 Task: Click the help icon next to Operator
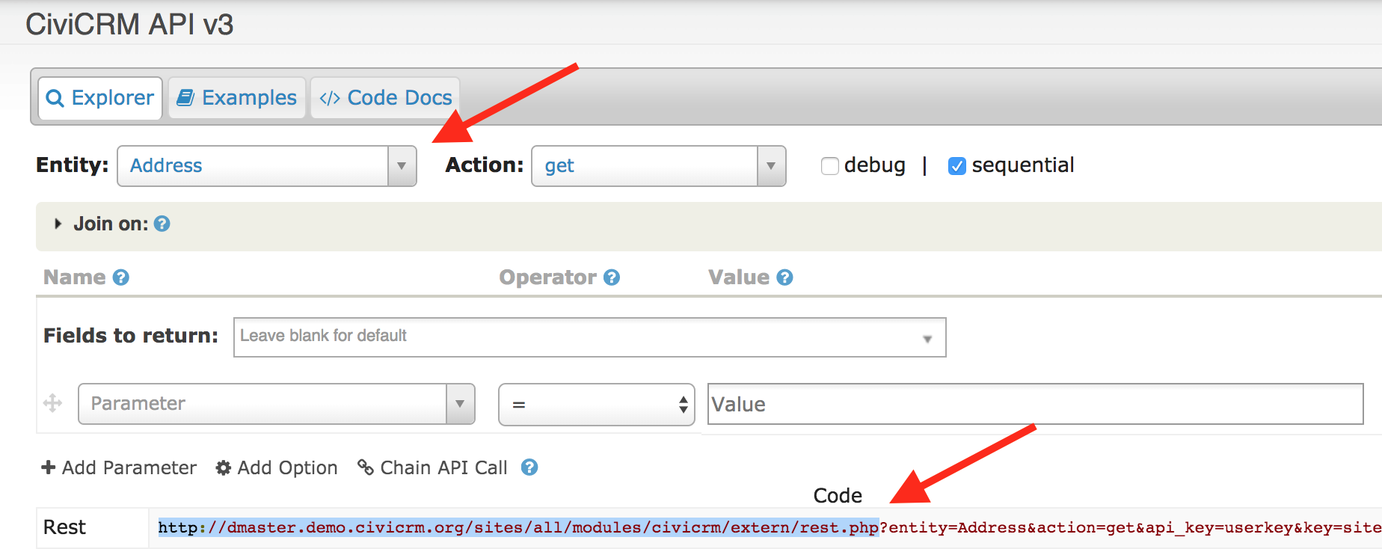pos(612,277)
